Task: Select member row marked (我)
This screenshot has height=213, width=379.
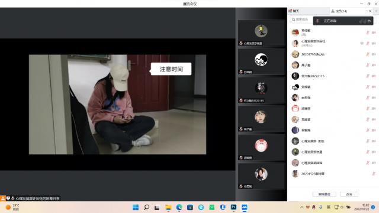Action: [333, 32]
